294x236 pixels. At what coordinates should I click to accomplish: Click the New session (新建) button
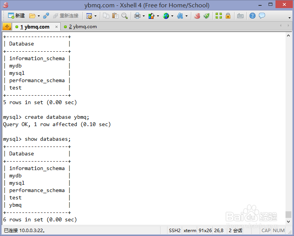click(x=16, y=16)
